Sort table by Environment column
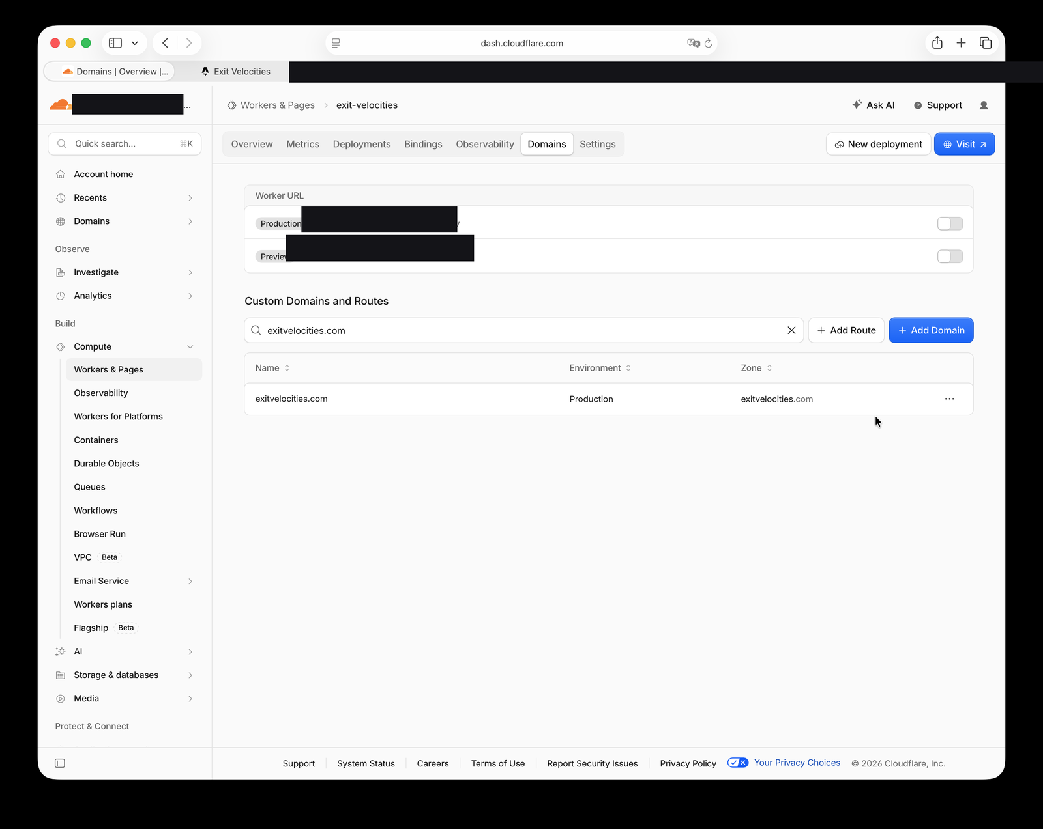1043x829 pixels. pos(600,368)
